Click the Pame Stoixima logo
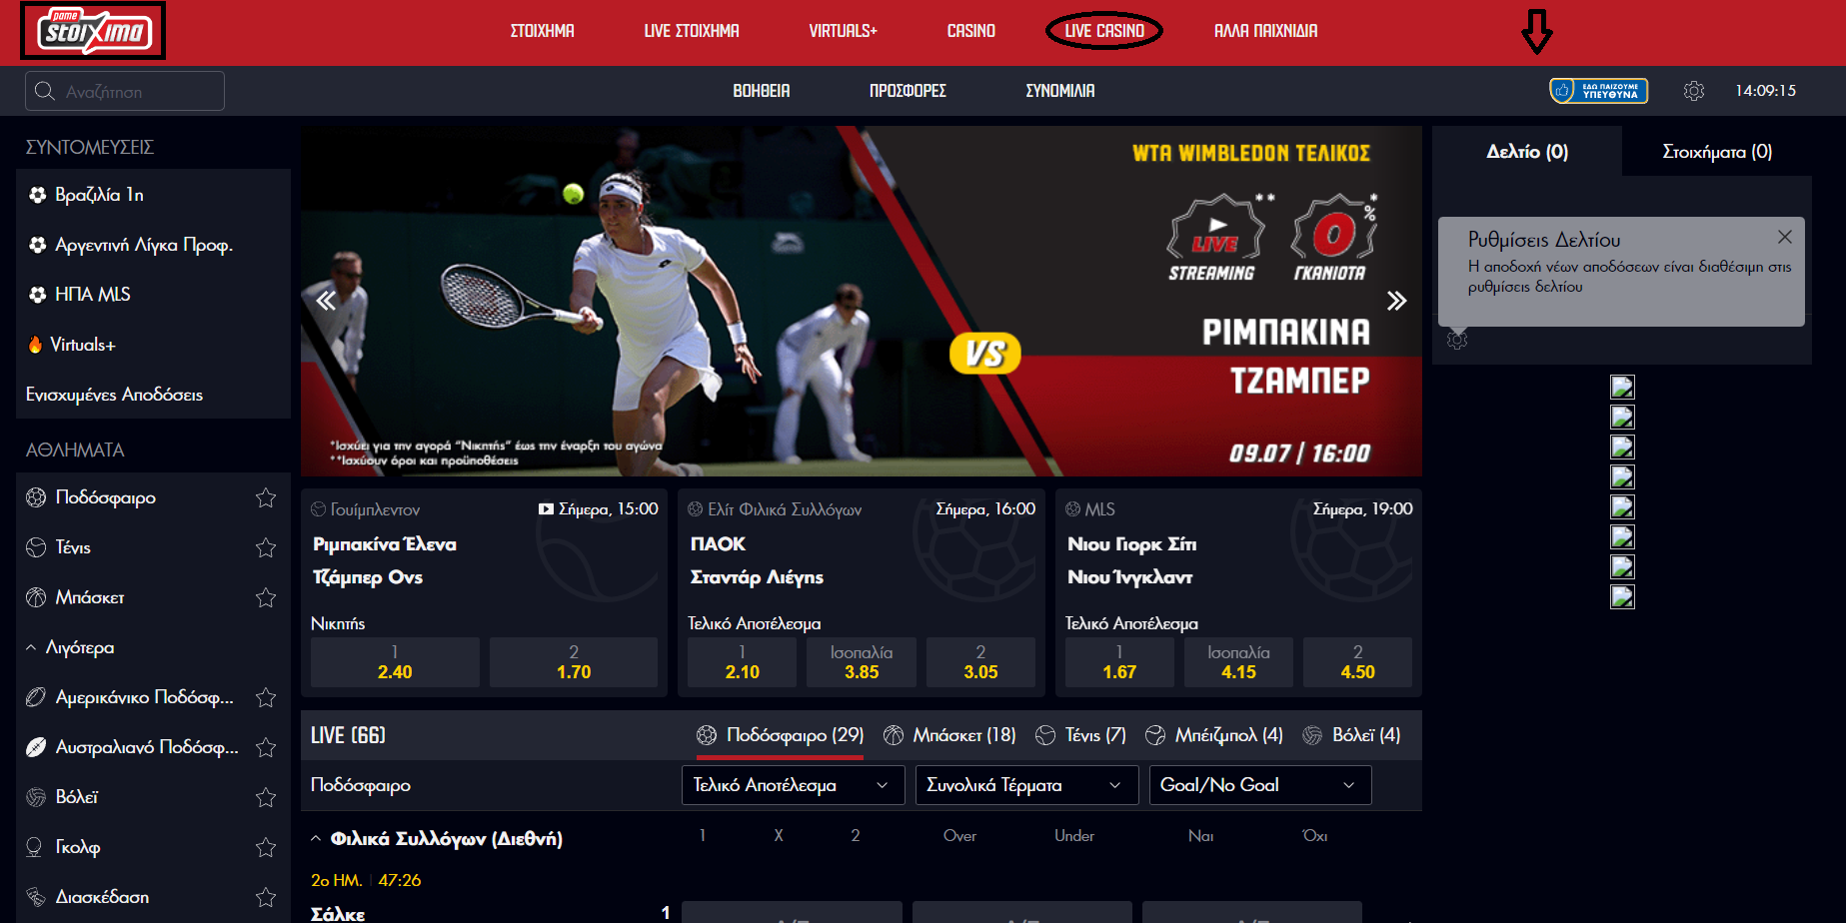Screen dimensions: 1846x923 coord(94,31)
